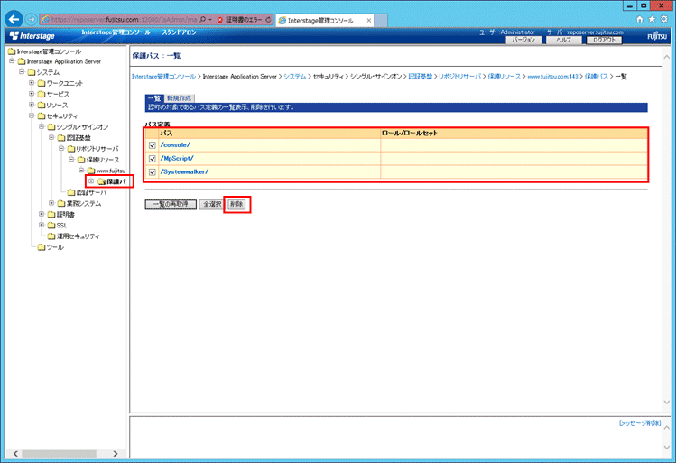
Task: Click the サービス folder icon
Action: (42, 94)
